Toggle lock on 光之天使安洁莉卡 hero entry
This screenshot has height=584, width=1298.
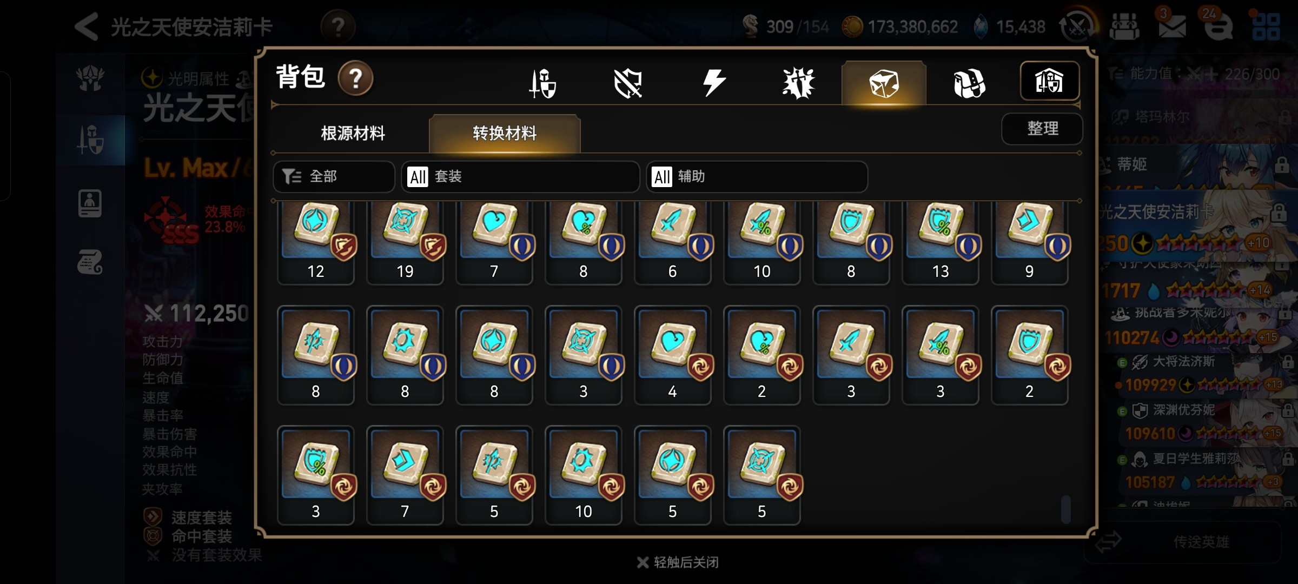pyautogui.click(x=1279, y=213)
